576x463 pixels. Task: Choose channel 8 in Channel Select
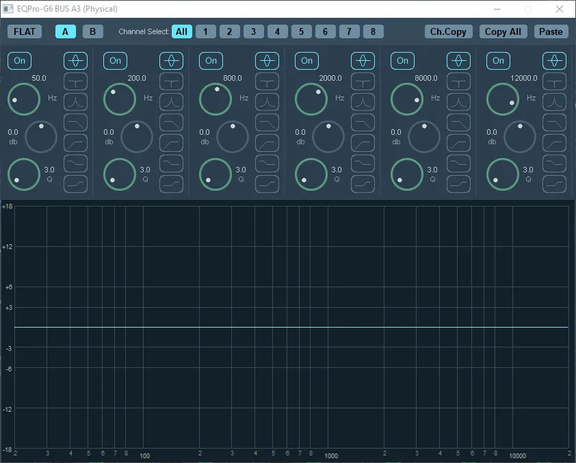tap(373, 31)
